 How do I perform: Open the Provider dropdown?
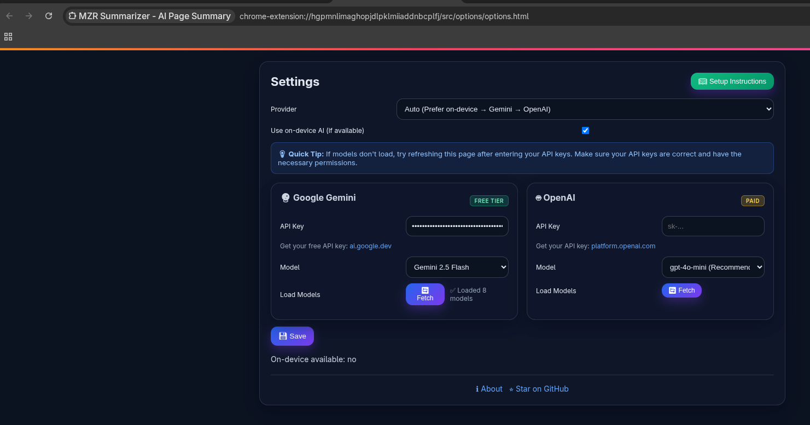click(585, 109)
